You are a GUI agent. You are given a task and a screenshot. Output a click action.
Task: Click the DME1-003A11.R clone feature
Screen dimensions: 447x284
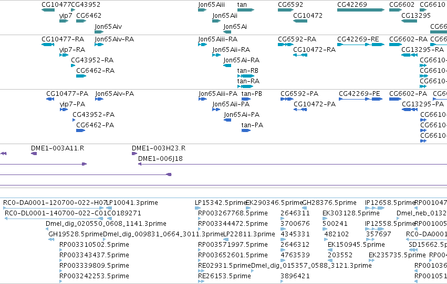[34, 154]
